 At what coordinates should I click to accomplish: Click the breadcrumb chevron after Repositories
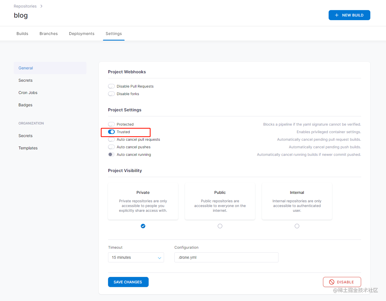[x=41, y=6]
